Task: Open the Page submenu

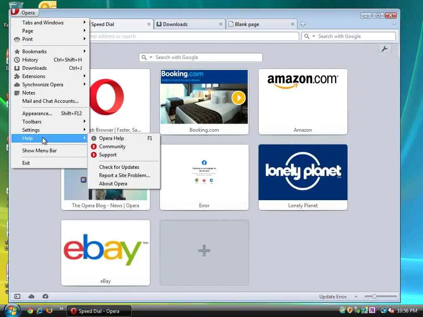Action: [50, 31]
